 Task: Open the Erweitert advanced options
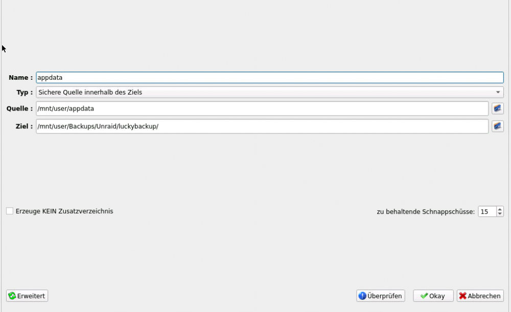pos(27,296)
